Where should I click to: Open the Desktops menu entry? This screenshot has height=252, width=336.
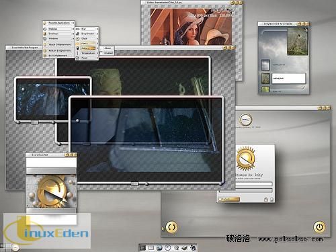point(58,34)
